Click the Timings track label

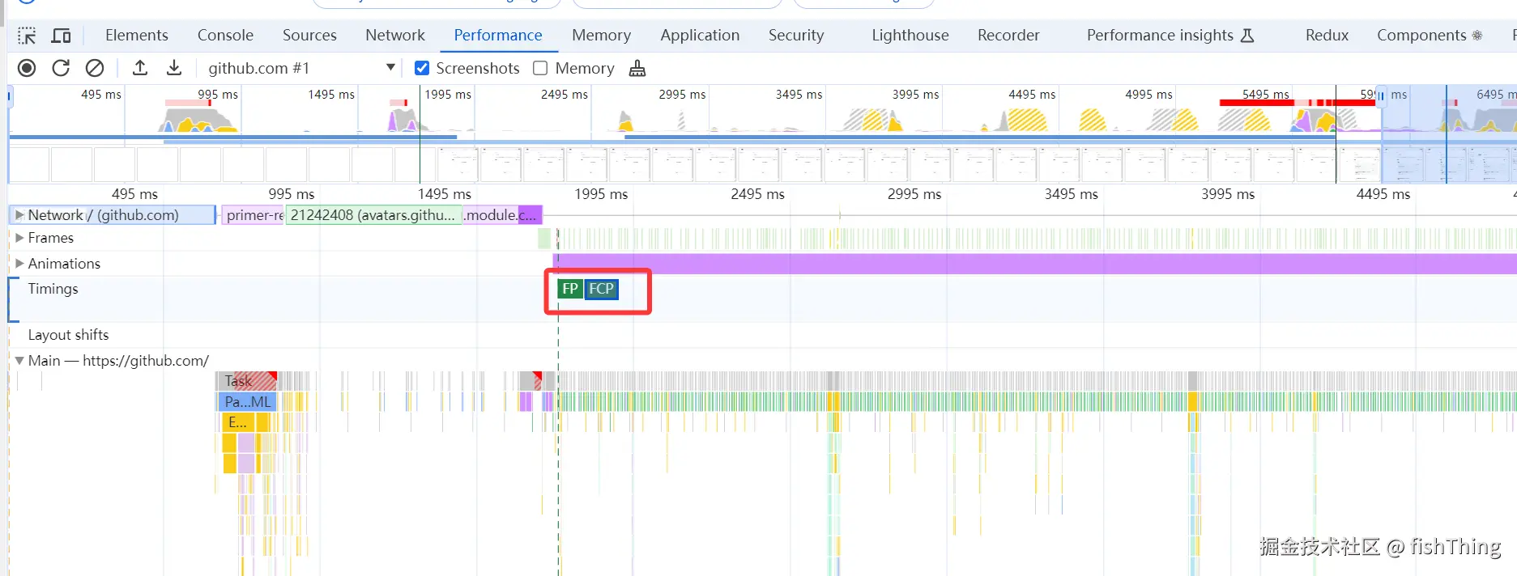click(53, 289)
